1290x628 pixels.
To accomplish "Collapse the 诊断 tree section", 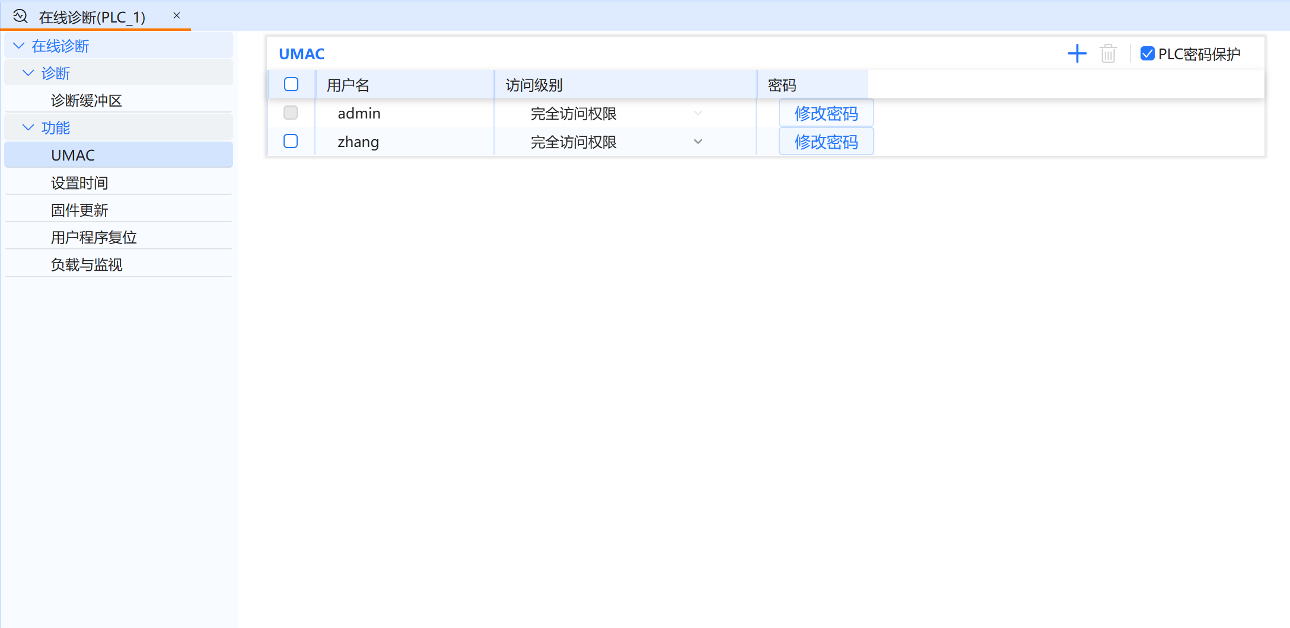I will pos(28,73).
